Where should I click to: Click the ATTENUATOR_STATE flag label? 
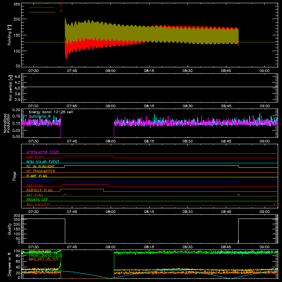click(x=43, y=152)
